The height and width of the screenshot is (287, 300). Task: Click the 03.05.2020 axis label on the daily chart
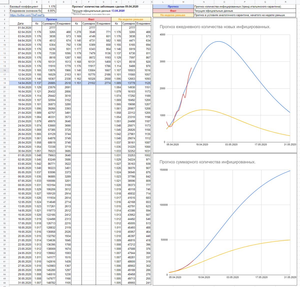coord(231,144)
